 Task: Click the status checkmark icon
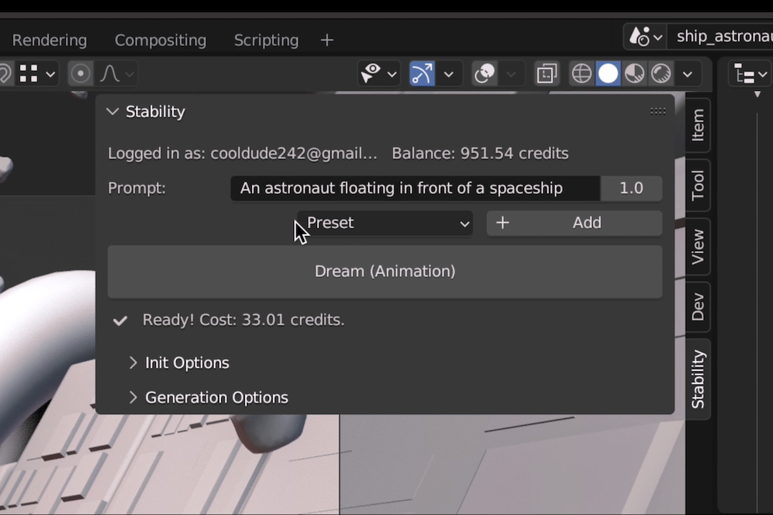(120, 321)
